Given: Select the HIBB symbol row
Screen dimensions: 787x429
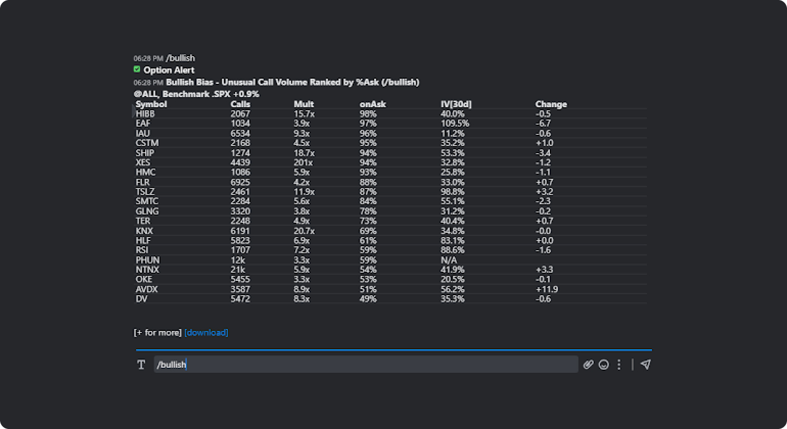Looking at the screenshot, I should [x=145, y=114].
